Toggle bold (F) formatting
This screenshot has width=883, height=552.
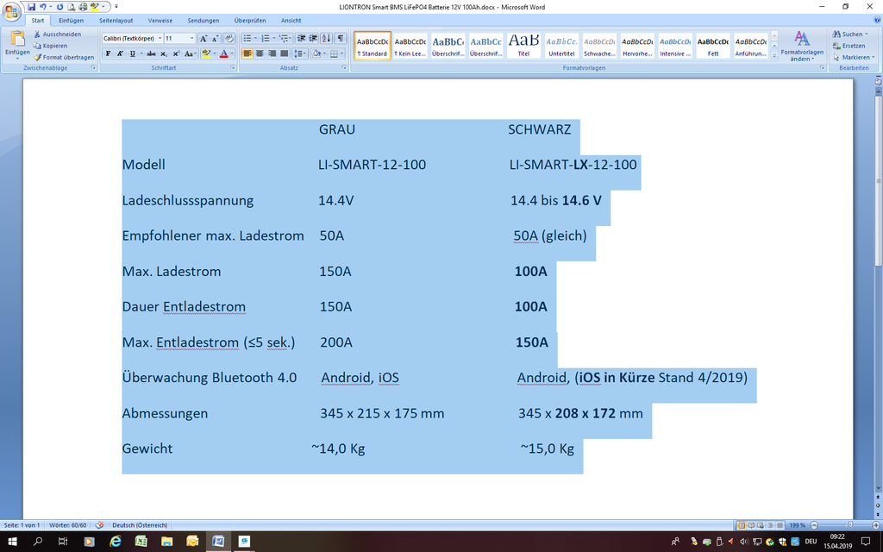point(108,53)
